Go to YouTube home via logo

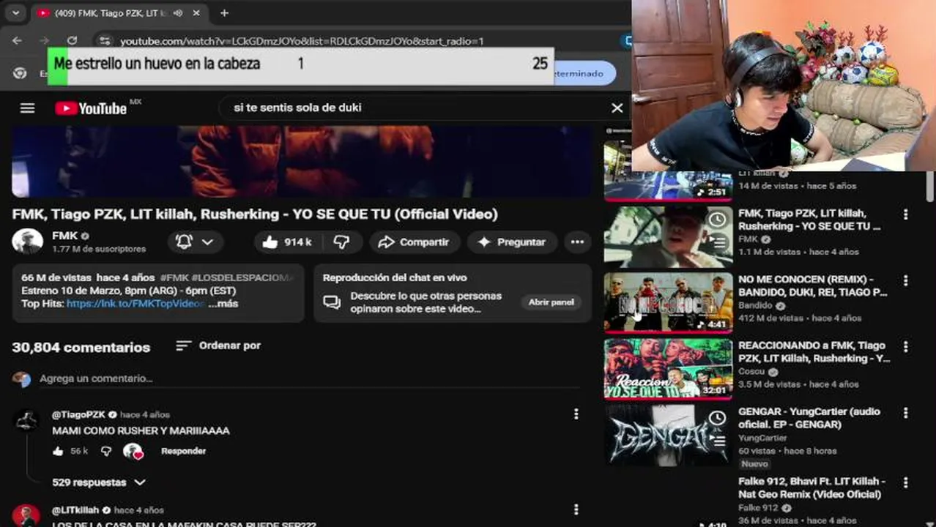pos(91,108)
